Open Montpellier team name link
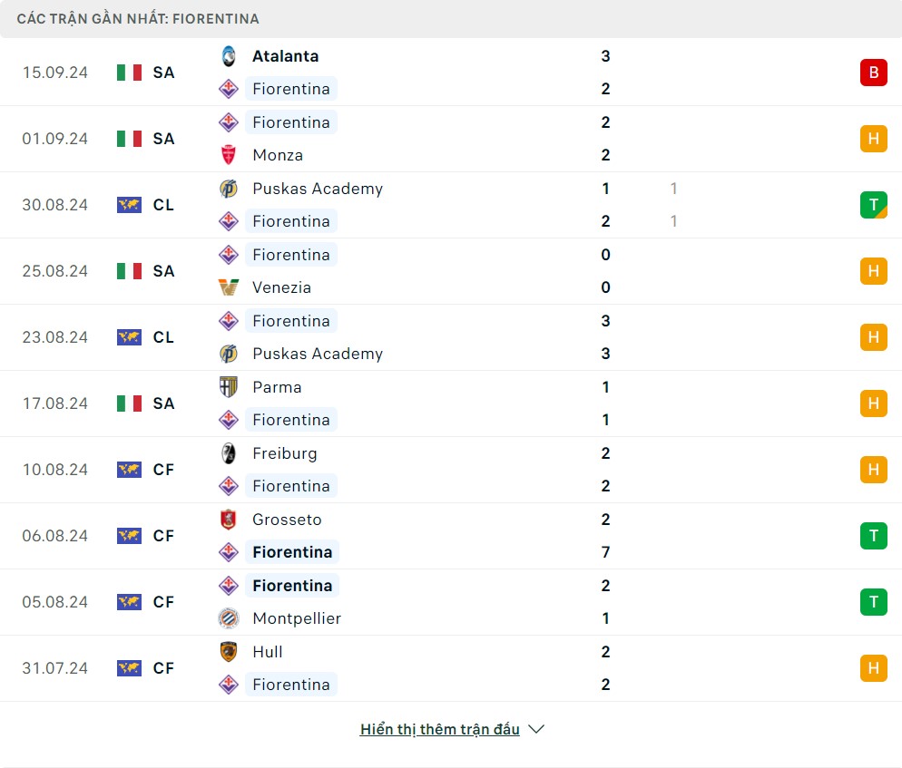The width and height of the screenshot is (902, 768). coord(297,618)
